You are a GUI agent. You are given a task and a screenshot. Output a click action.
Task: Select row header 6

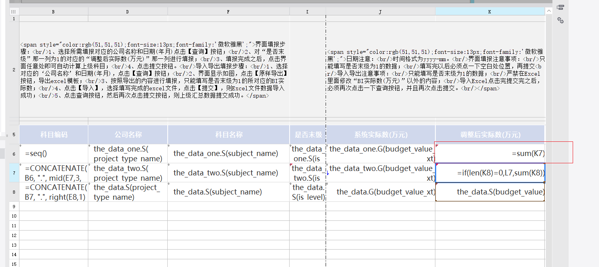14,154
